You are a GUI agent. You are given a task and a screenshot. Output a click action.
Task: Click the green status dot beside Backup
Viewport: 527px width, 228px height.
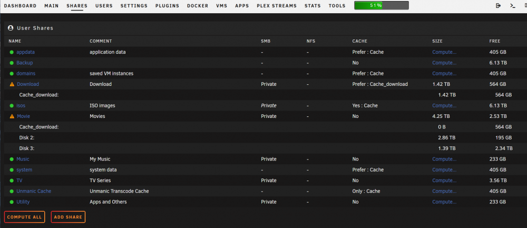[12, 63]
